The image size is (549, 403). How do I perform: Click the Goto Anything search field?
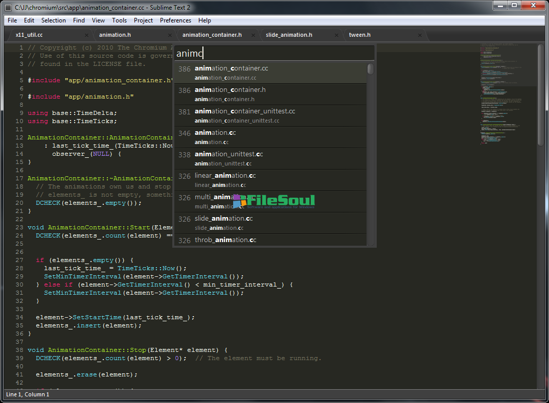pos(274,53)
